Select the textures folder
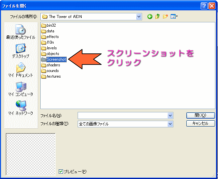The width and height of the screenshot is (218, 179). pos(51,76)
